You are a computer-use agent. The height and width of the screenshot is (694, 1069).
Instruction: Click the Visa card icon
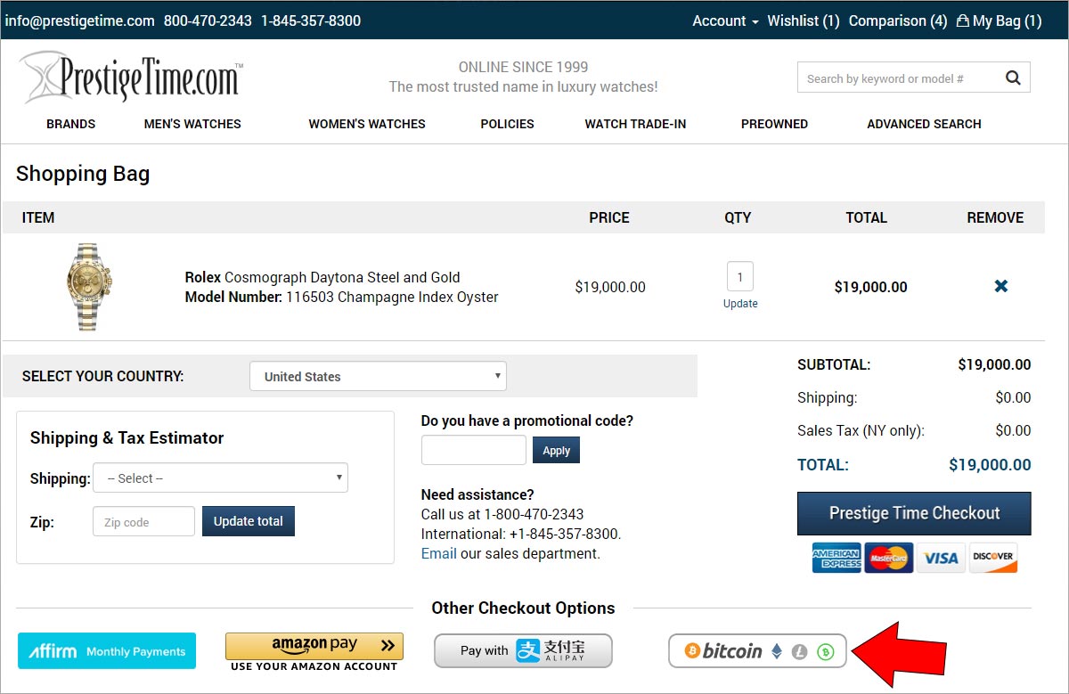tap(941, 558)
